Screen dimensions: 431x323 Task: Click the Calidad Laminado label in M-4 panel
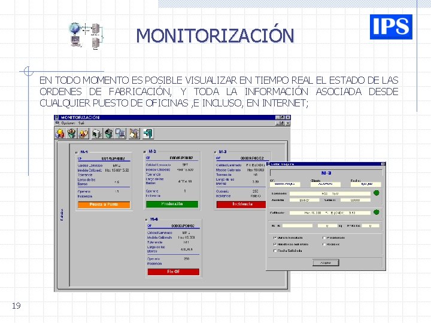(160, 233)
